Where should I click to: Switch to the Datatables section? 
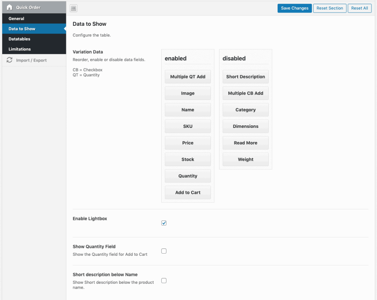point(20,39)
